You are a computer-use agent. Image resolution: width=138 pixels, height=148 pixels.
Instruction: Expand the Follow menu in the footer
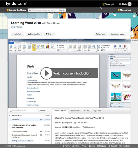pyautogui.click(x=66, y=146)
